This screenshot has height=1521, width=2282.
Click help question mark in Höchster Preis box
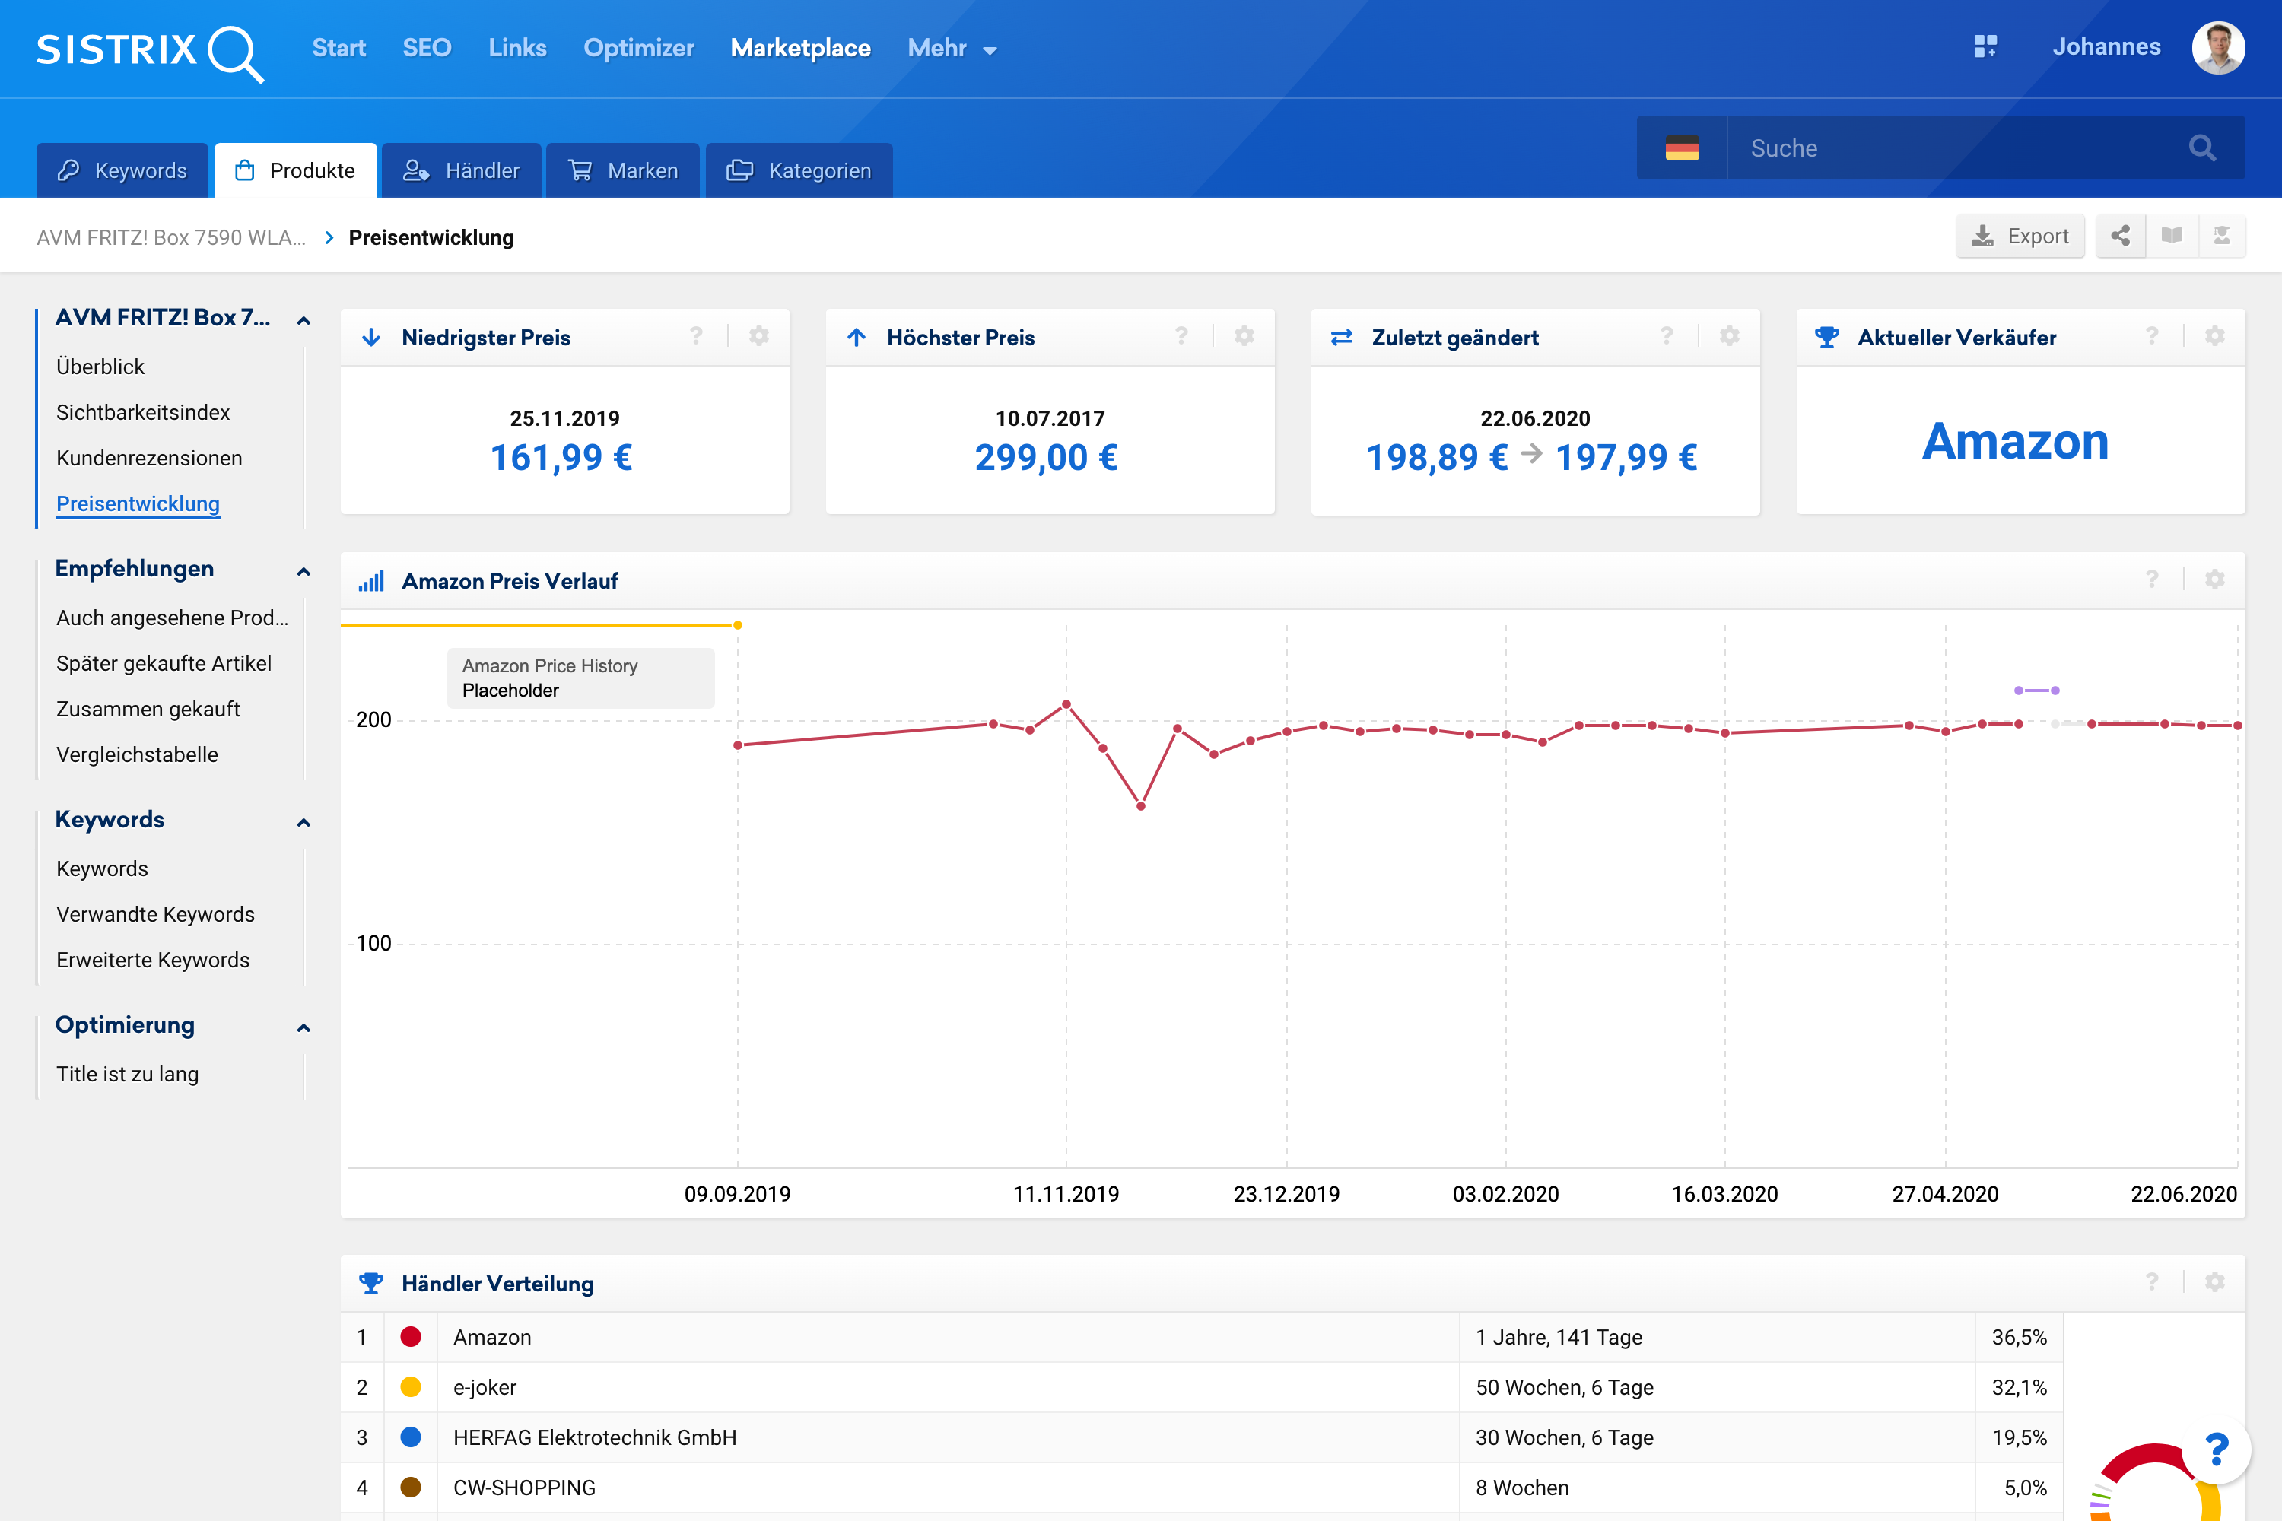pos(1181,337)
